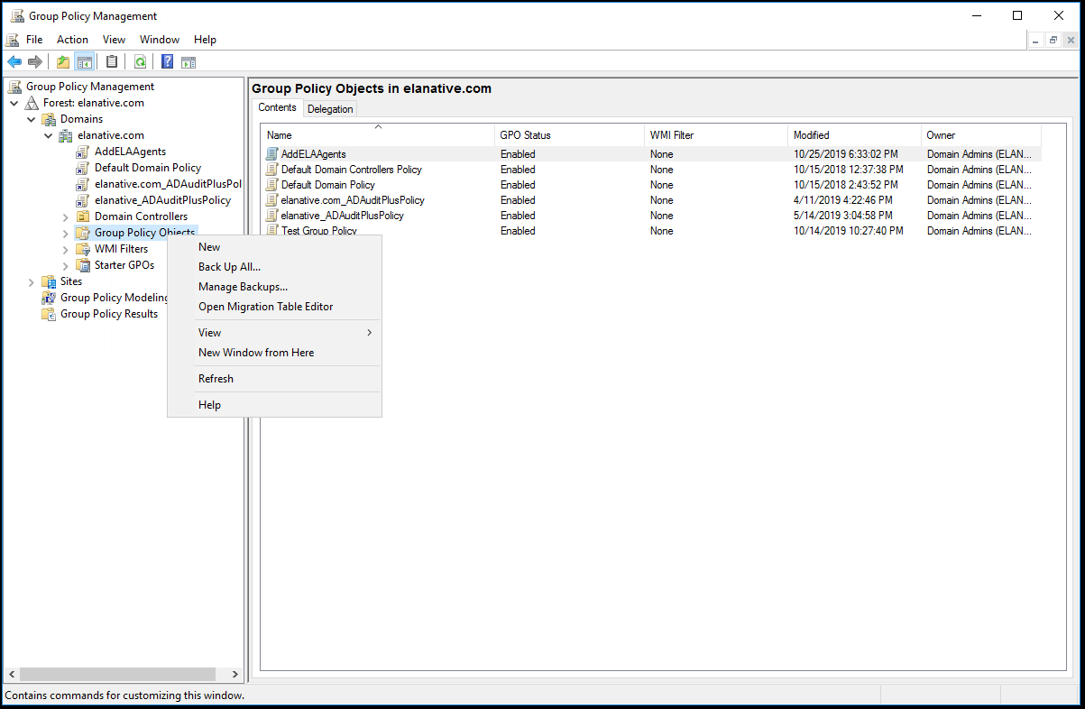Click the blue Help question mark icon
Screen dimensions: 1085x709
(168, 62)
